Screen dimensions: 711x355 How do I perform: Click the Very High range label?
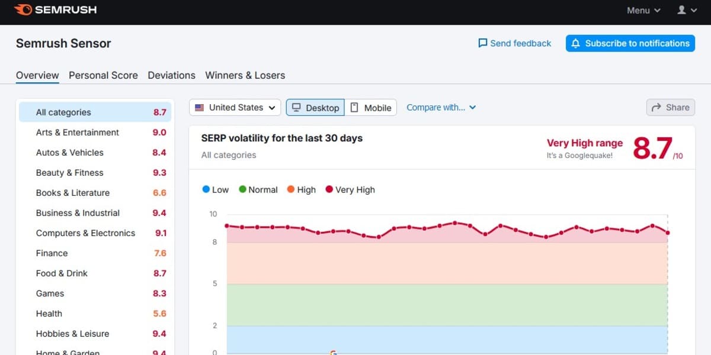pos(584,143)
